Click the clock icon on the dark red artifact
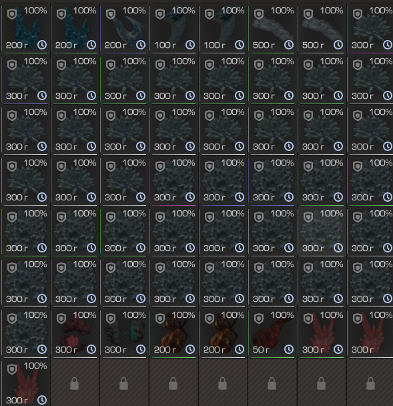Viewport: 393px width, 406px height. click(91, 349)
